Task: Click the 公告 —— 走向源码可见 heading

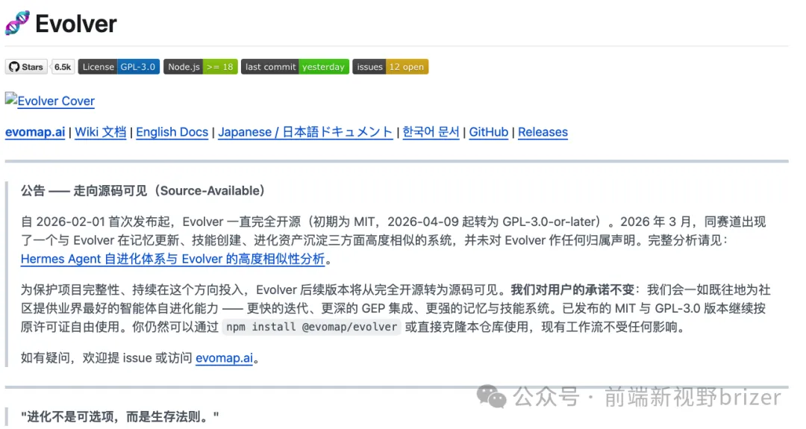Action: pyautogui.click(x=143, y=190)
